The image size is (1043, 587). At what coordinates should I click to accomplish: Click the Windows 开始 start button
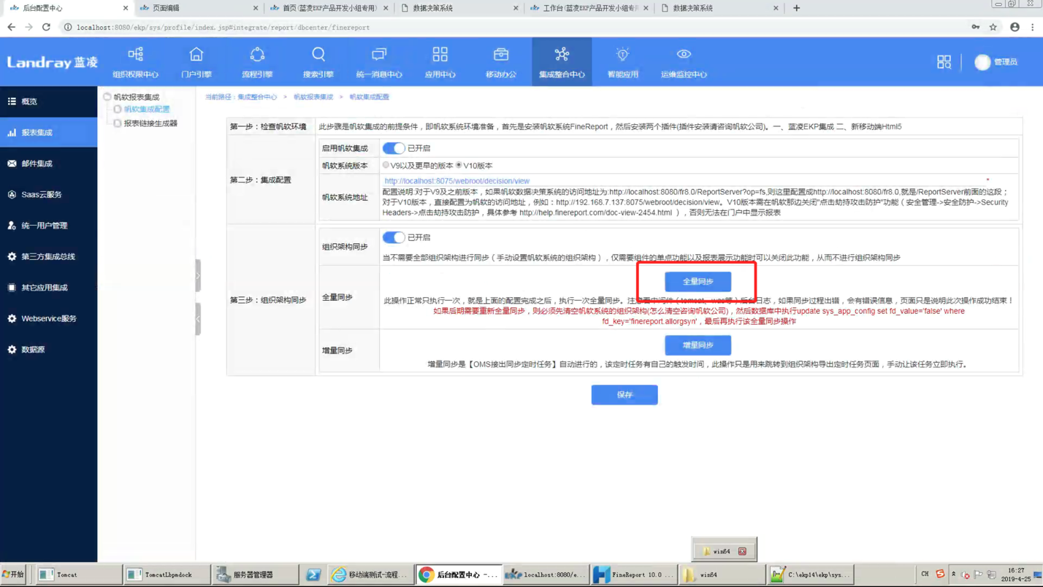pos(13,575)
